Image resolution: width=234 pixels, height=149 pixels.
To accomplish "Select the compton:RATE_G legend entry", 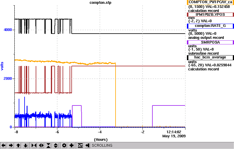I will pos(210,26).
